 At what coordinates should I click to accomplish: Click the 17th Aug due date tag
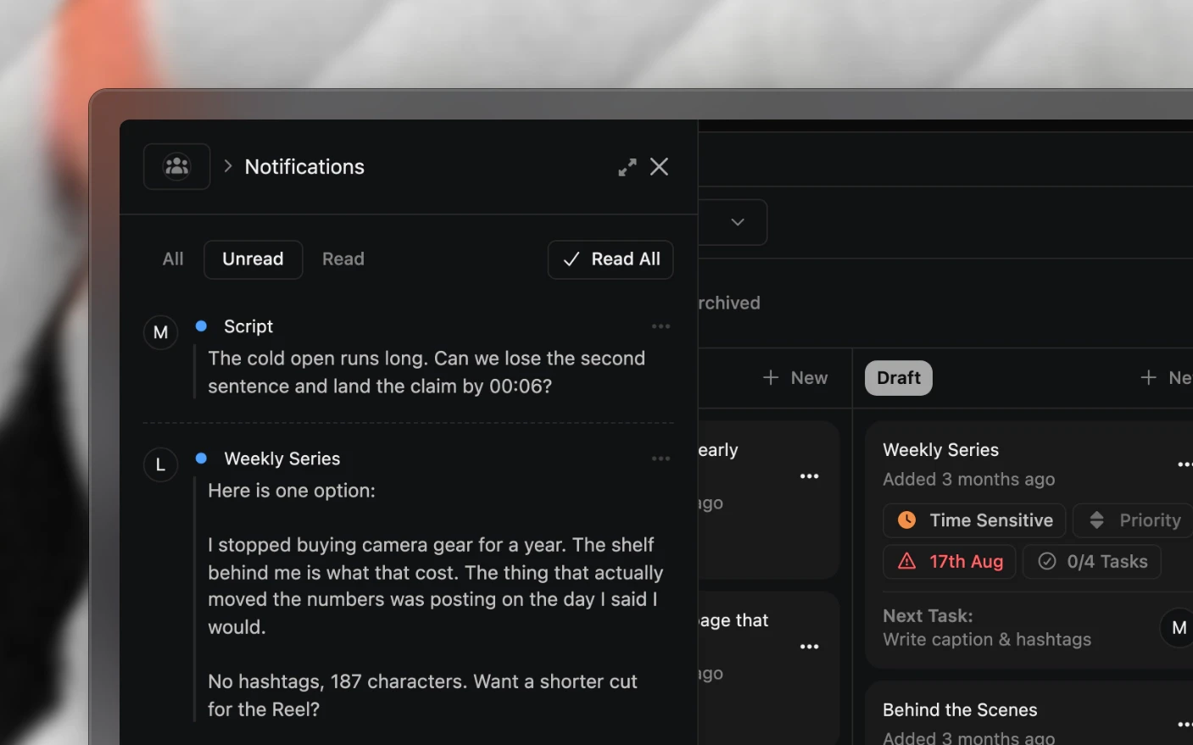click(950, 562)
